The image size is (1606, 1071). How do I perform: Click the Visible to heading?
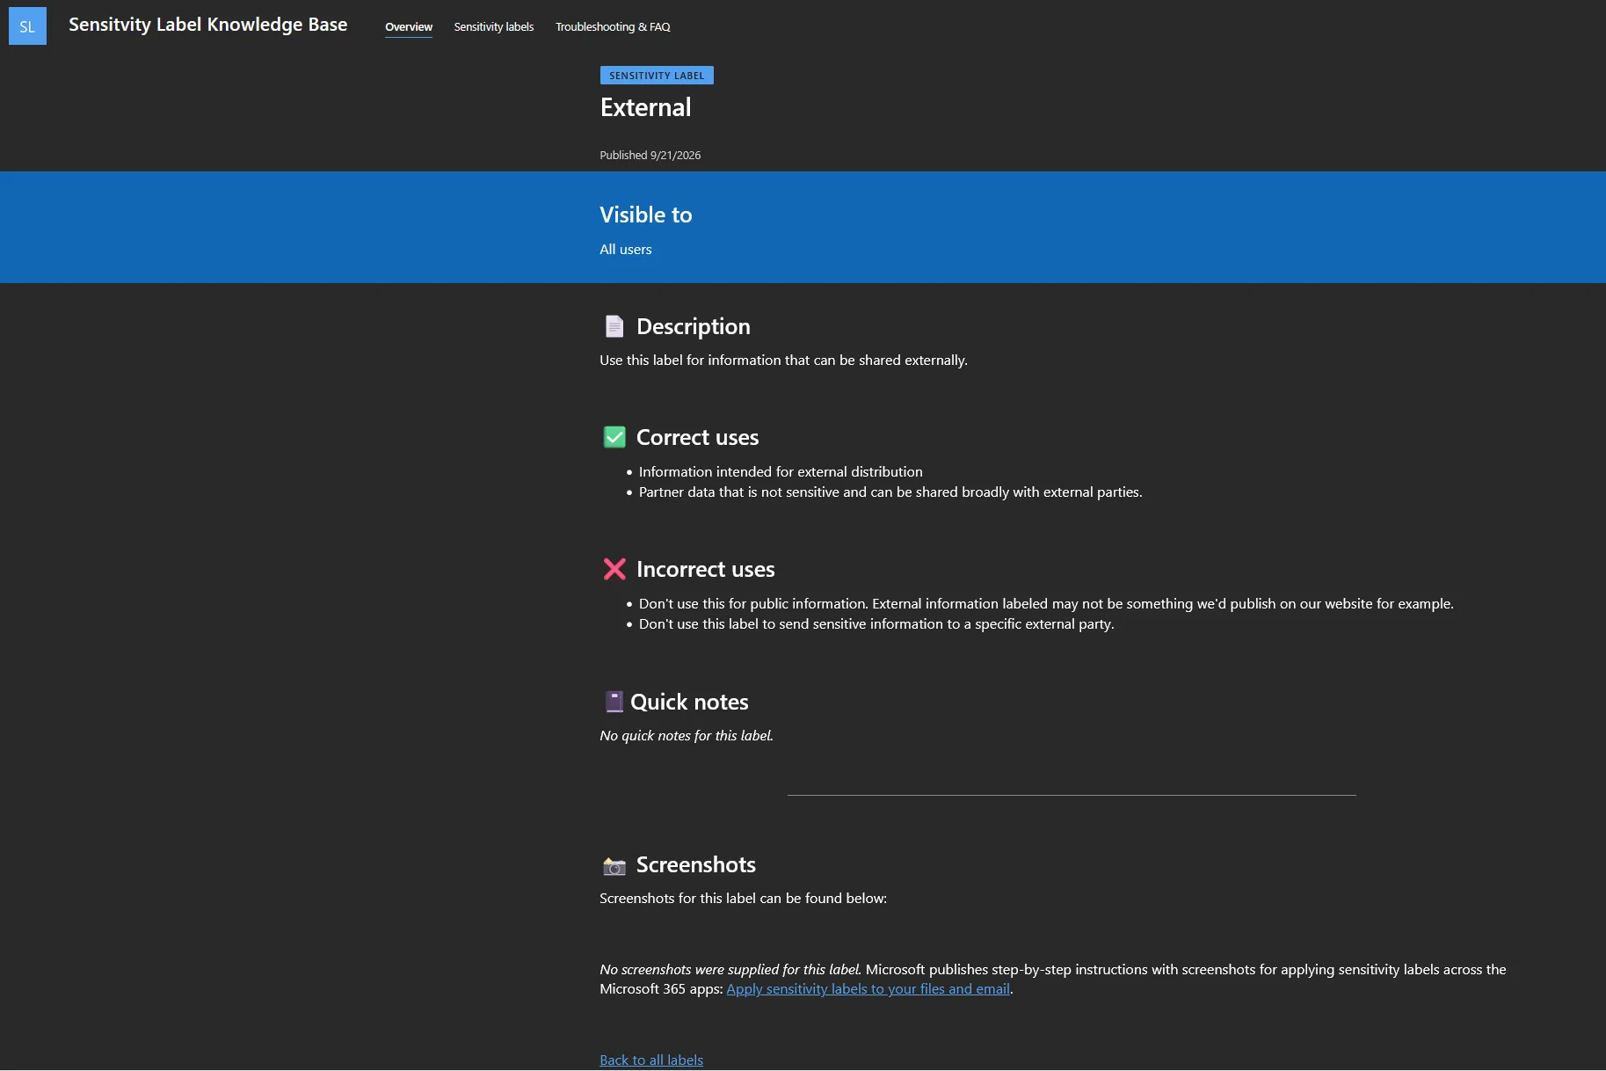tap(646, 215)
